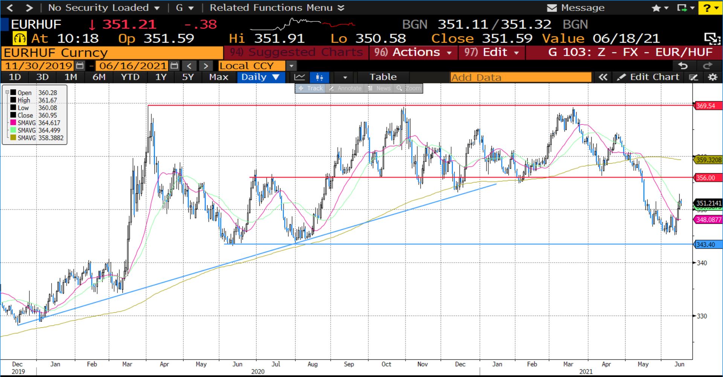Click the olive SMAVG 358.3882 color swatch

click(x=13, y=138)
